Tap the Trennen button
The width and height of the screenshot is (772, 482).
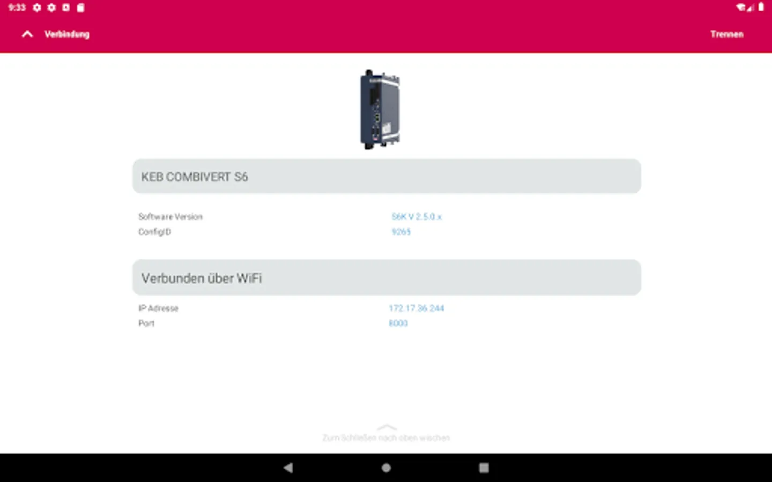(x=726, y=34)
